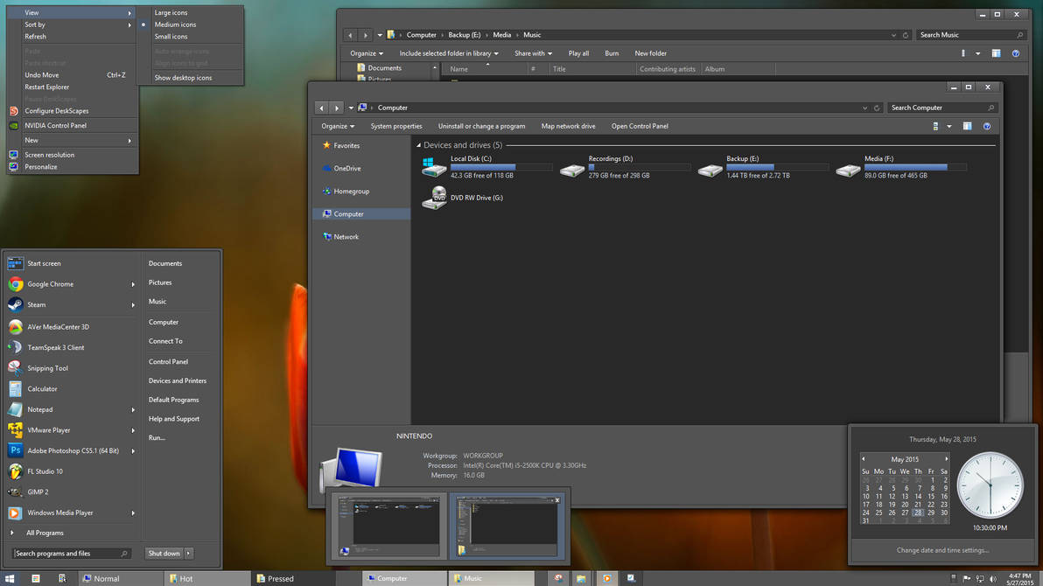Choose Large icons in the View submenu
Viewport: 1043px width, 586px height.
coord(171,13)
